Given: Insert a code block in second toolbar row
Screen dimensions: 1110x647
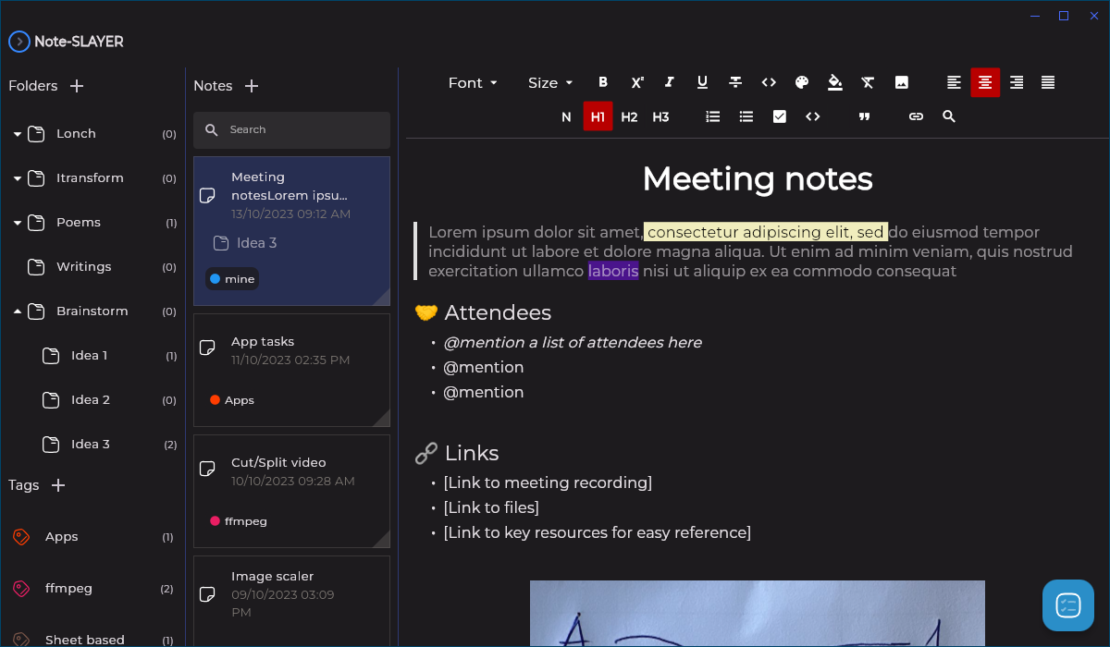Looking at the screenshot, I should pos(813,116).
